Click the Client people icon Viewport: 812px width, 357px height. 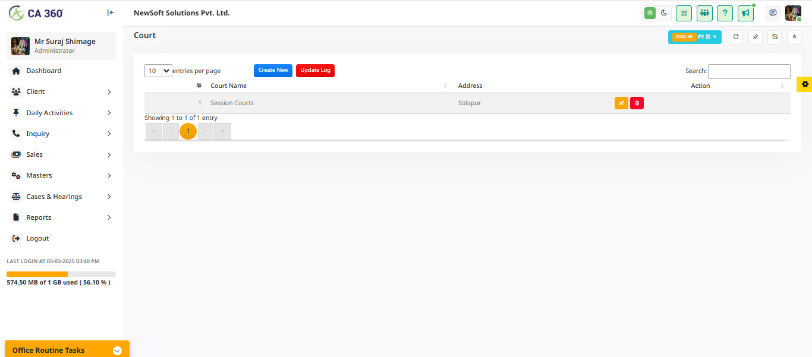point(16,91)
